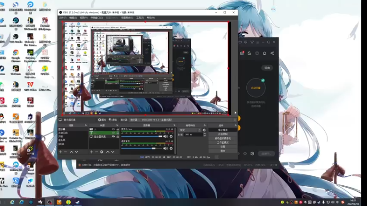This screenshot has height=206, width=367.
Task: Open Google Chrome desktop shortcut
Action: [x=16, y=55]
